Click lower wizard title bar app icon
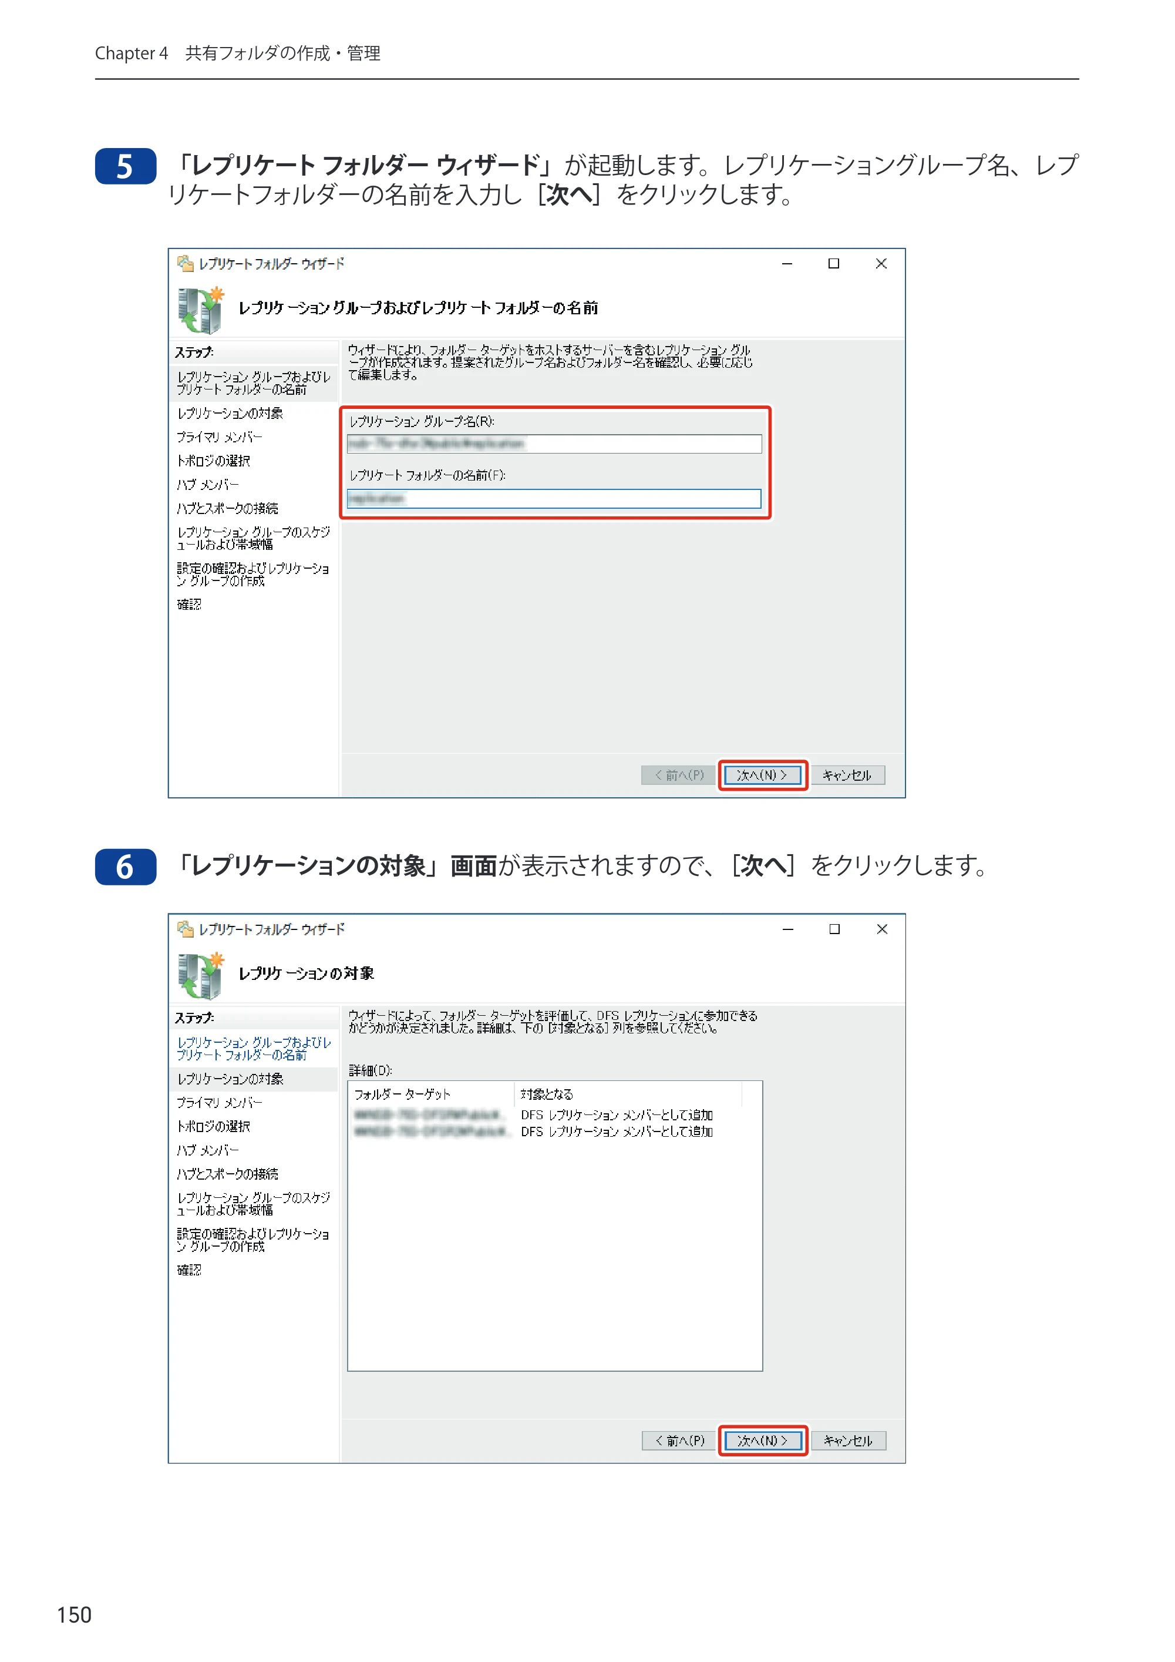This screenshot has width=1175, height=1662. [185, 929]
